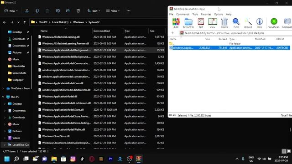Expand Local Disk (C:) tree node
Image resolution: width=292 pixels, height=164 pixels.
click(x=5, y=145)
